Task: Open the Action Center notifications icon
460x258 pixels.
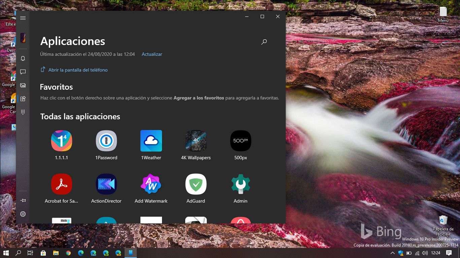Action: coord(449,253)
